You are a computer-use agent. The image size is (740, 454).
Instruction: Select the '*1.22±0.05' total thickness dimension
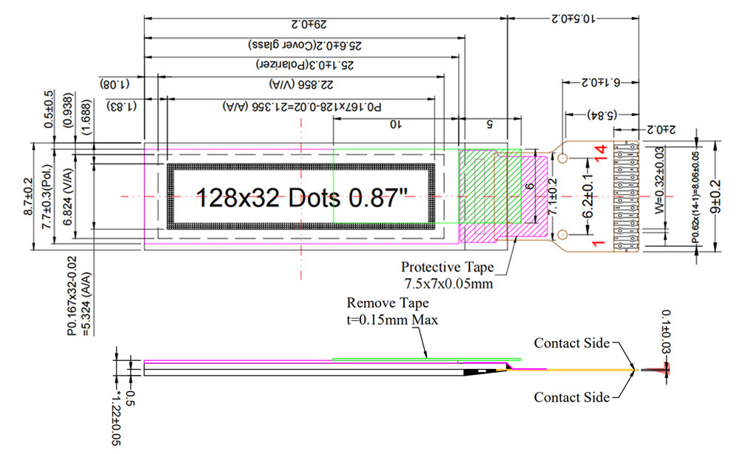(116, 418)
